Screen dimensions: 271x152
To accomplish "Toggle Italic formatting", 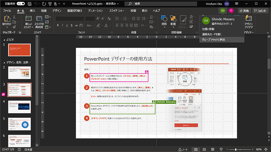I will pos(62,25).
